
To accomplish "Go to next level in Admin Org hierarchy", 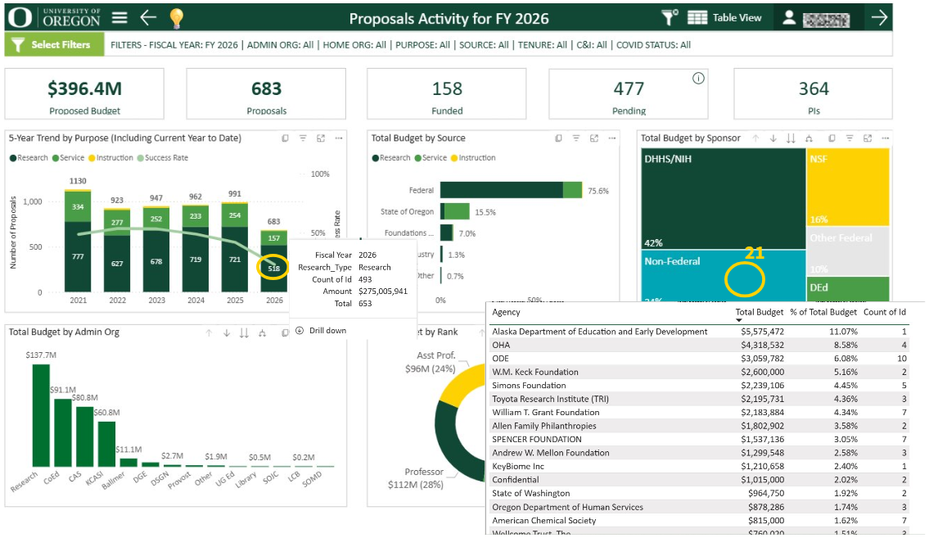I will click(x=244, y=333).
